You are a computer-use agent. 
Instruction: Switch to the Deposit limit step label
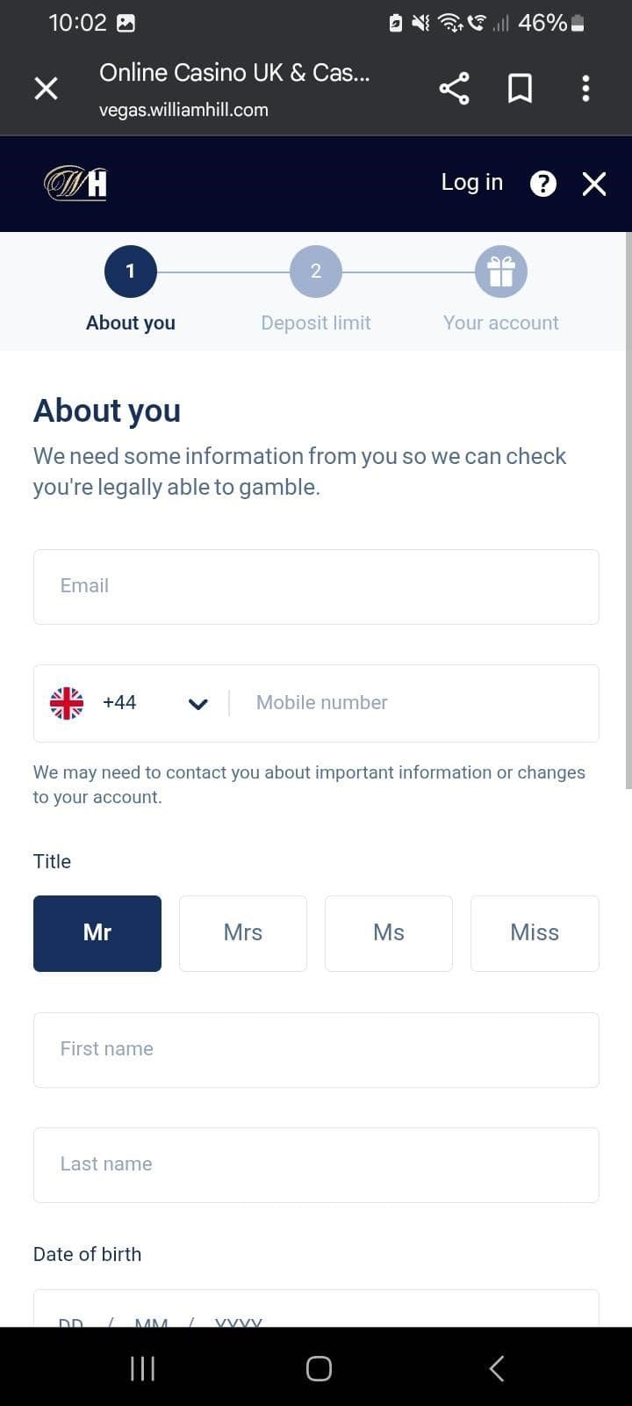tap(315, 323)
